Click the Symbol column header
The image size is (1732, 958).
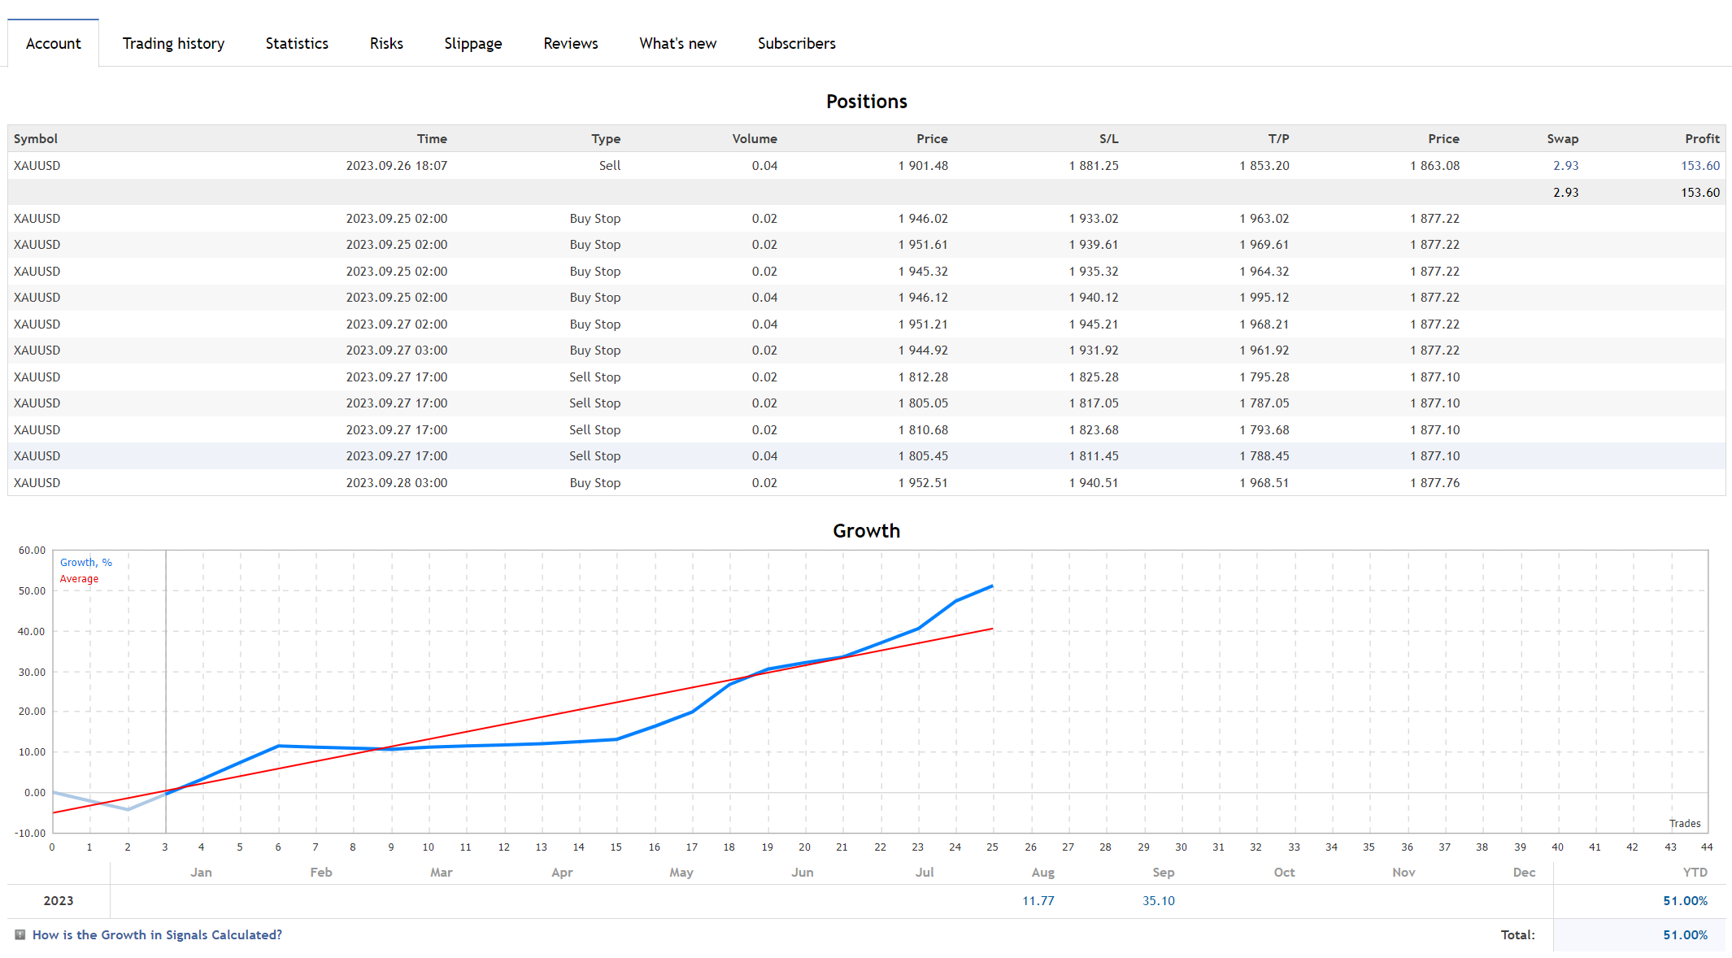36,139
